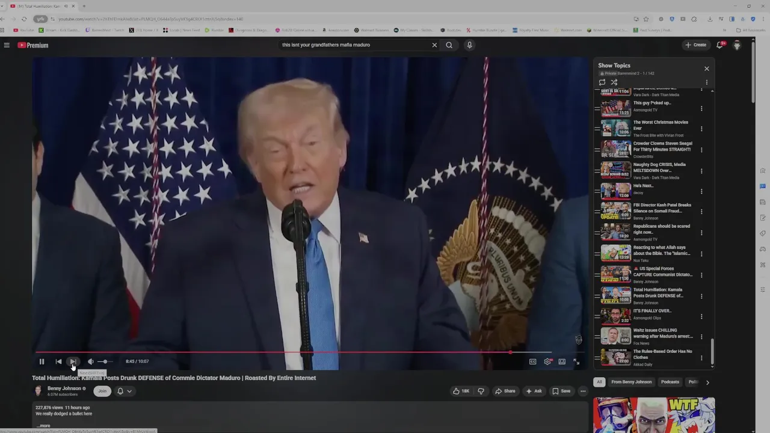
Task: Open the Benny Johnson channel avatar
Action: (x=38, y=391)
